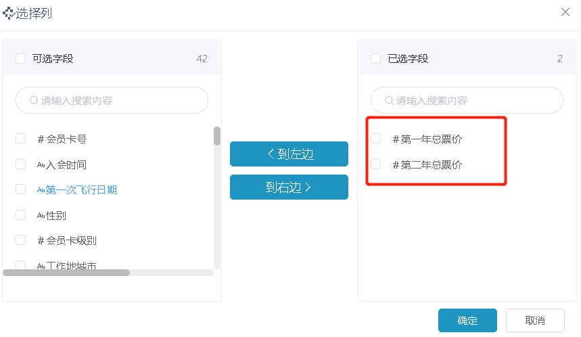Focus the 可选字段 search input box

tap(112, 100)
